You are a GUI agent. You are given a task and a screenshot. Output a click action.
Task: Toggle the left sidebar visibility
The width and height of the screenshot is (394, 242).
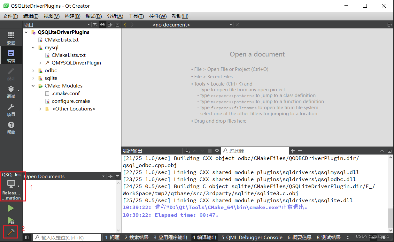(x=27, y=238)
